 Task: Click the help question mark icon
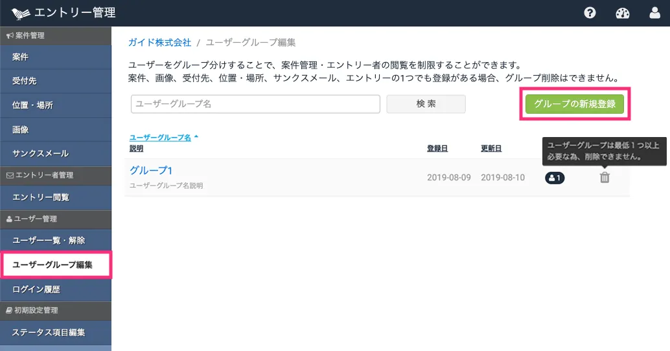coord(590,13)
